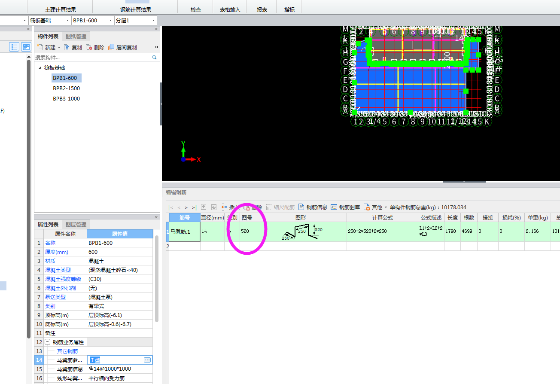Move rebar row down arrow icon
The width and height of the screenshot is (560, 384).
213,207
